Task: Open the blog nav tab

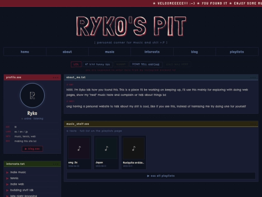Action: pos(195,52)
